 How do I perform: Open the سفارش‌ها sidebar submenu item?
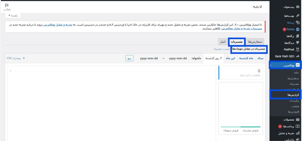293,78
